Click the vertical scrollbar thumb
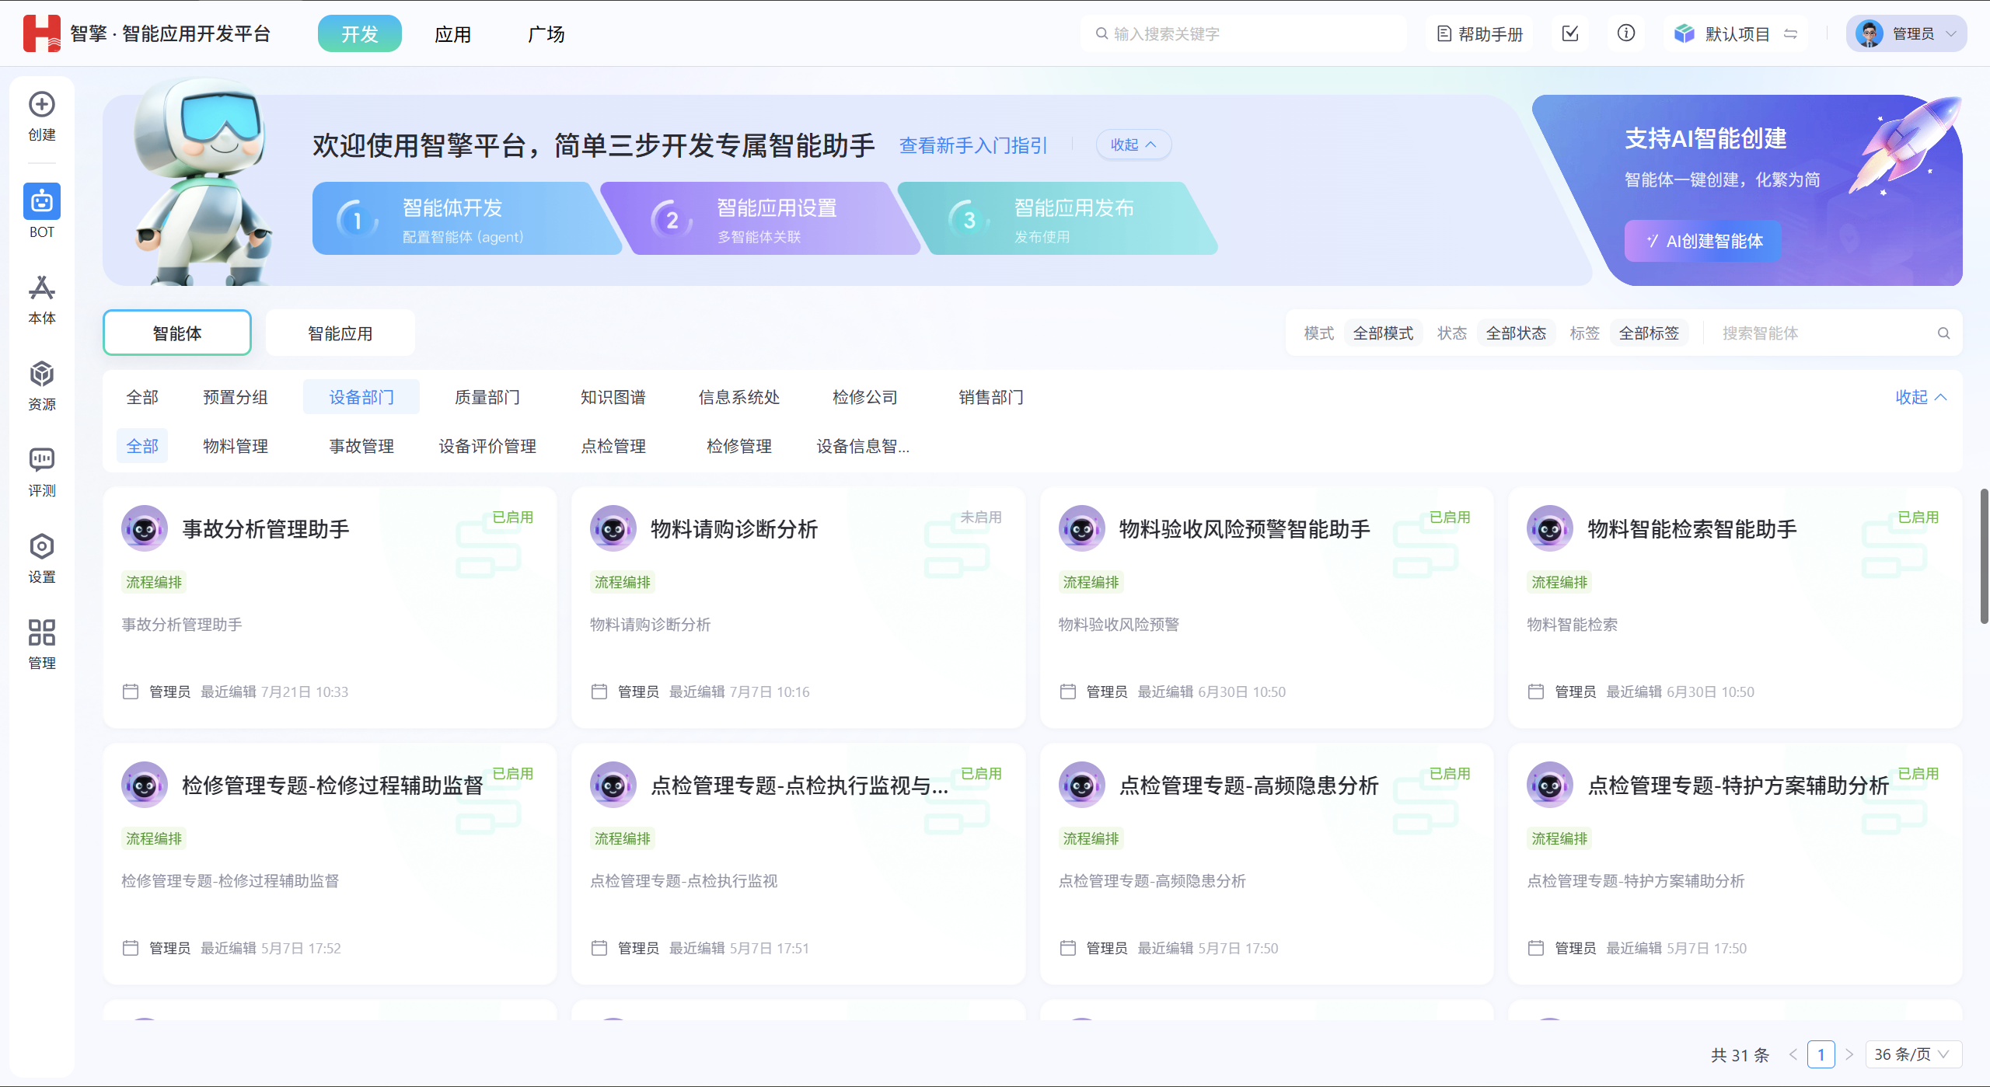This screenshot has width=1990, height=1087. click(x=1984, y=556)
